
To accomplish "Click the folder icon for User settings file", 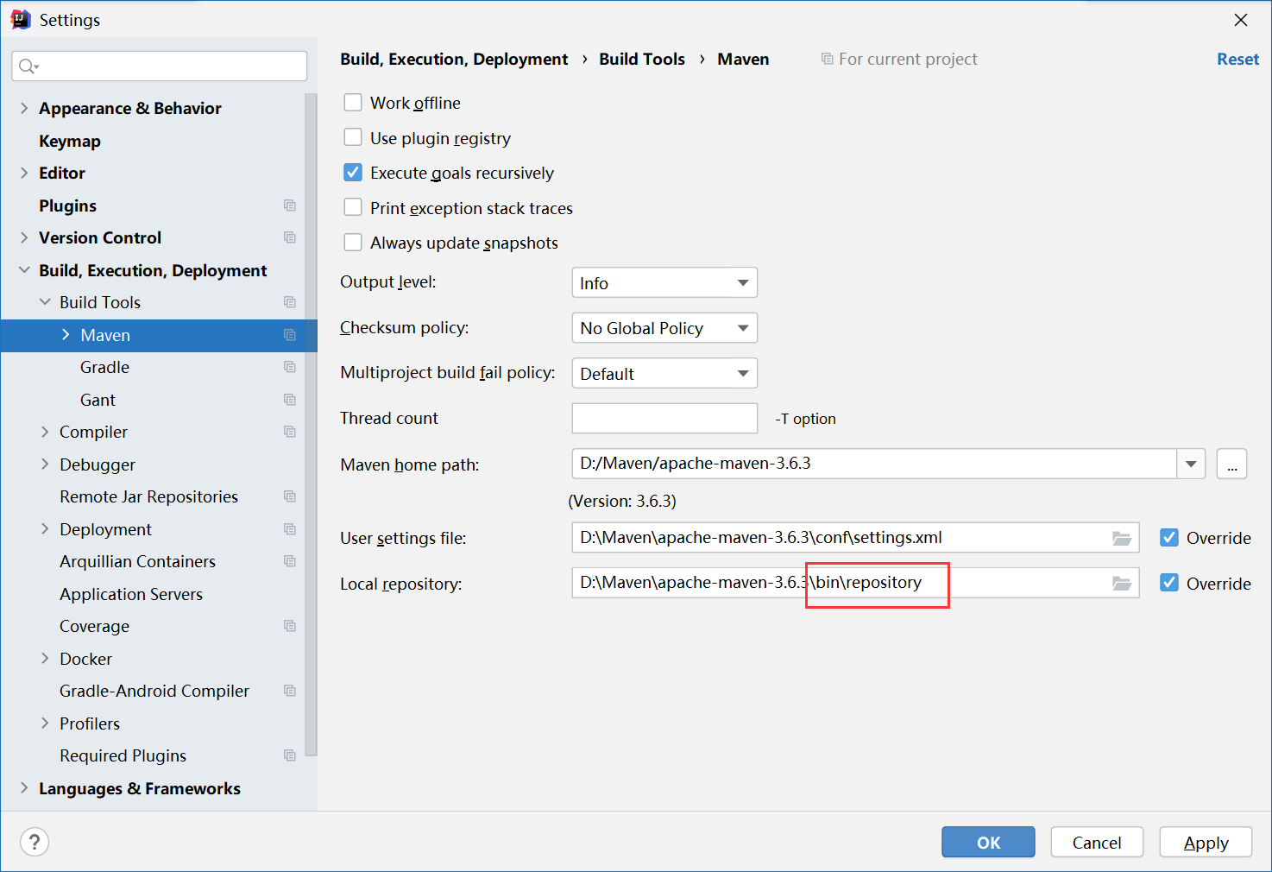I will 1122,538.
